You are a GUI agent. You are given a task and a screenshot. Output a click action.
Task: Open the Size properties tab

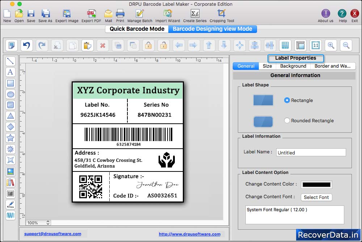coord(268,66)
